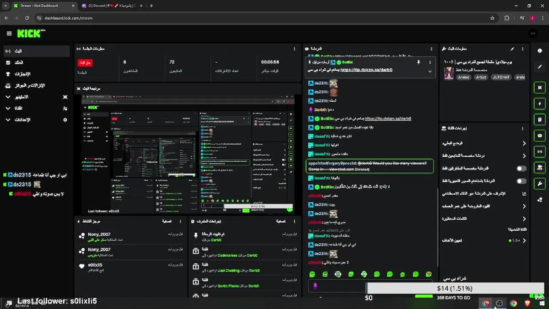Open the hamburger menu beside Kick logo
Image resolution: width=549 pixels, height=309 pixels.
coord(9,33)
